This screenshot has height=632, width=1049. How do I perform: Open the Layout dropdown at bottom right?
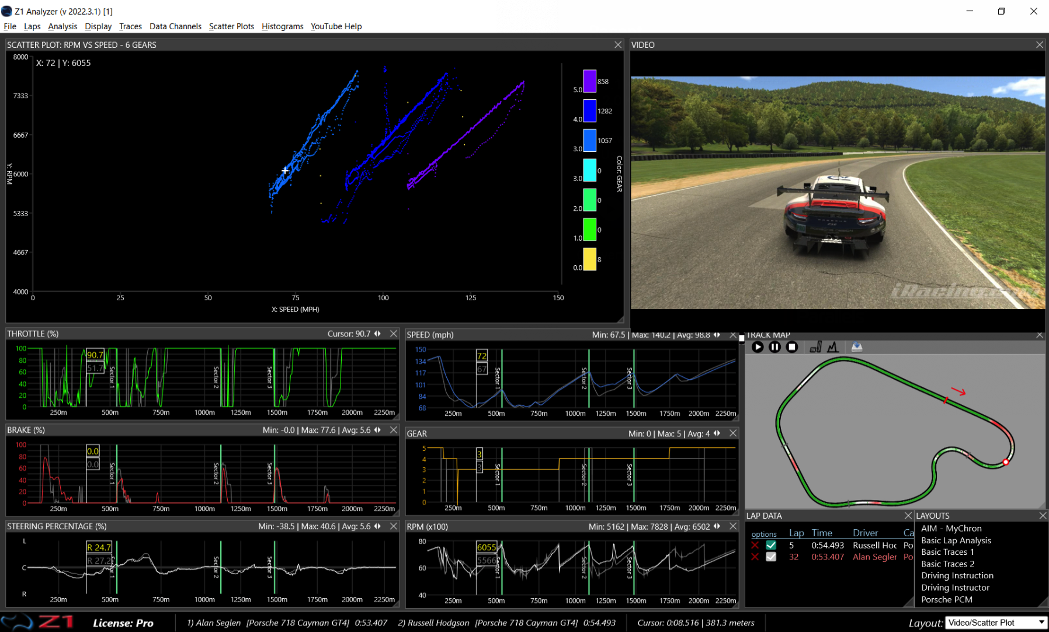point(996,623)
